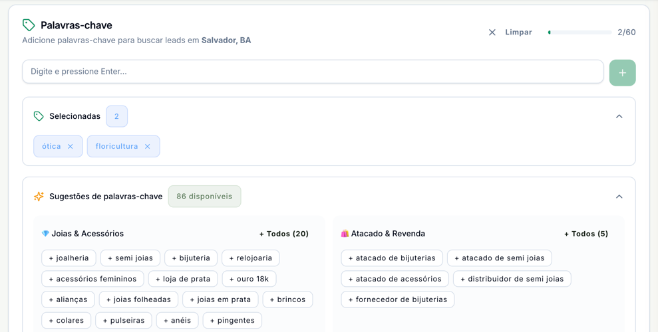This screenshot has width=658, height=332.
Task: Add the joias em prata suggestion
Action: [220, 299]
